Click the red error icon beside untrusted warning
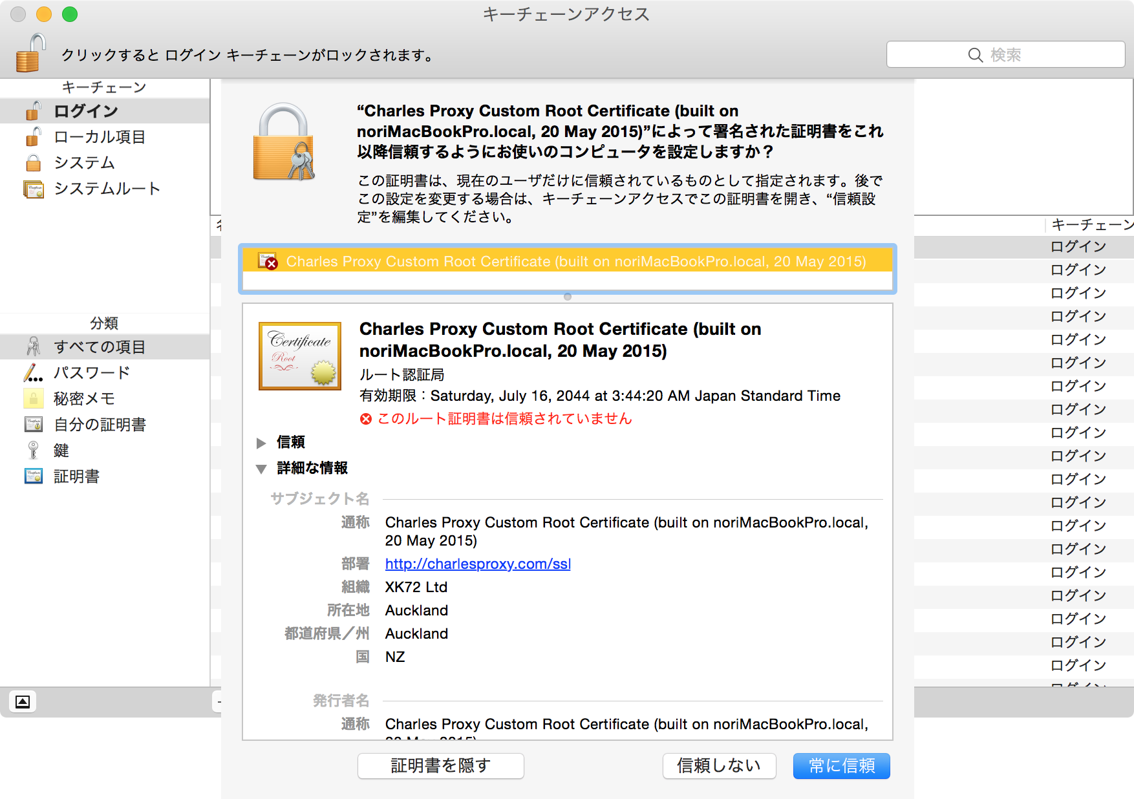1134x799 pixels. point(366,419)
